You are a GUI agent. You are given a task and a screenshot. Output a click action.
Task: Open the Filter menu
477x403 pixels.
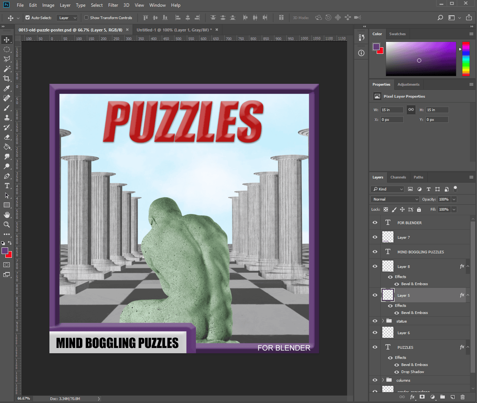pyautogui.click(x=113, y=5)
